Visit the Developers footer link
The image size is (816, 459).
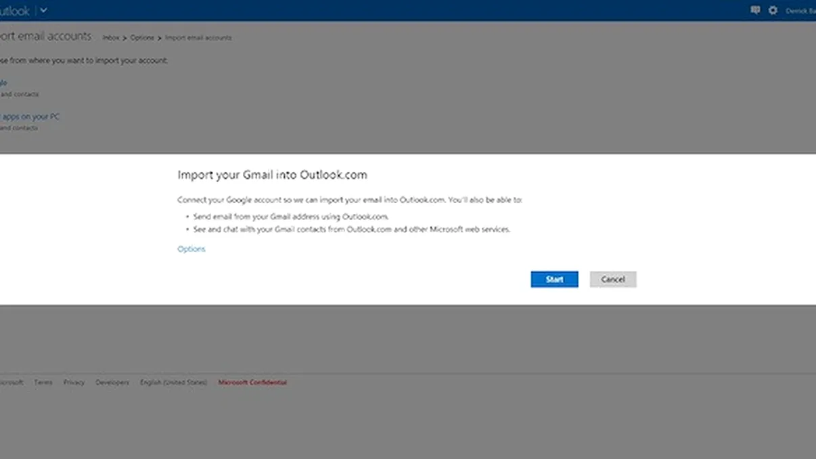(x=112, y=382)
